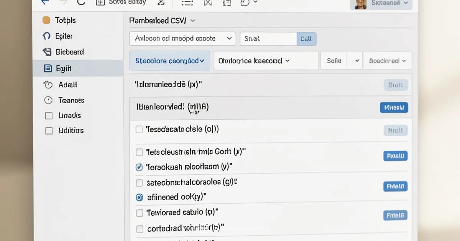Click the refresh icon in the toolbar
The width and height of the screenshot is (460, 241).
tap(80, 3)
